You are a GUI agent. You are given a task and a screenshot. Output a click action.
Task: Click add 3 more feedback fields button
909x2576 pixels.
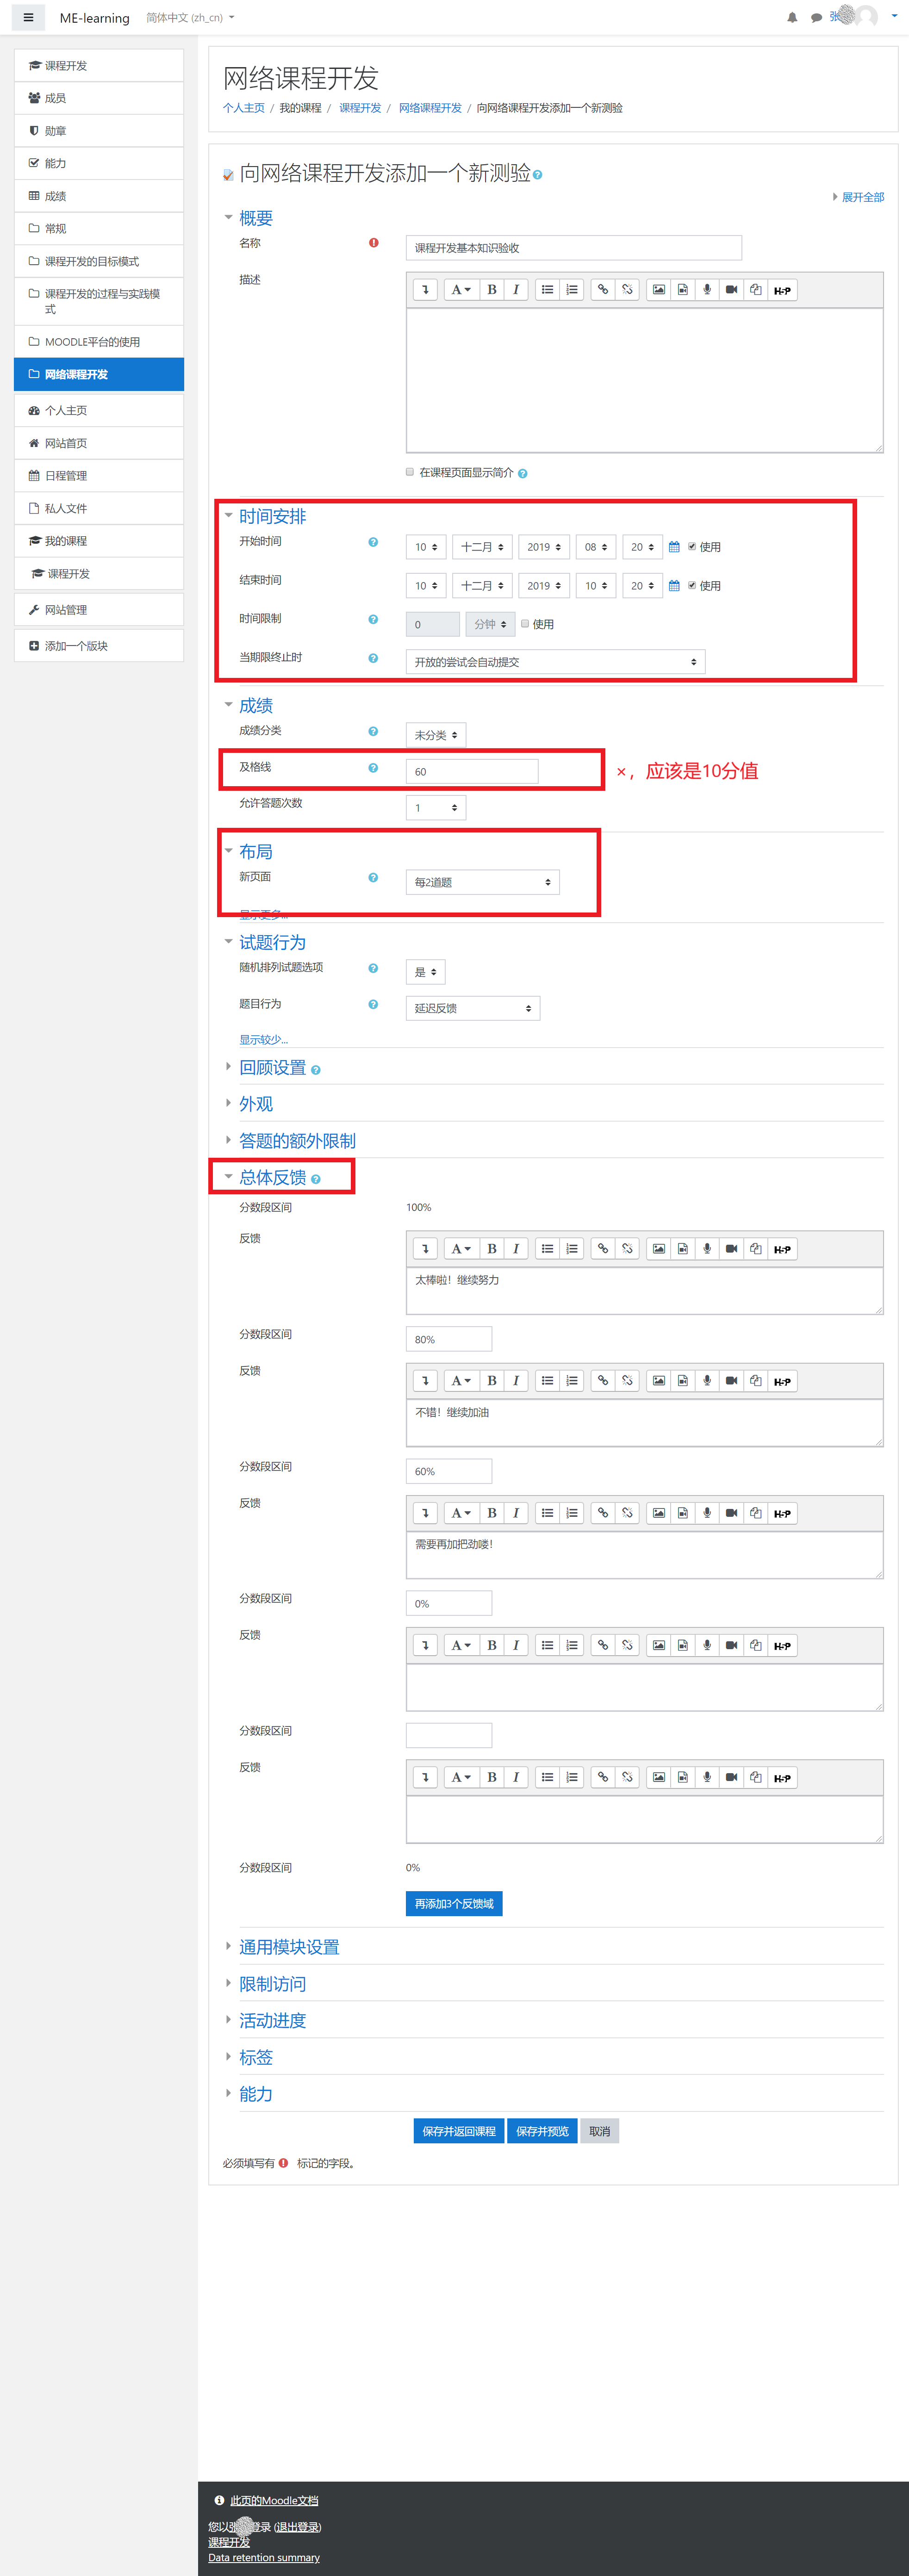[453, 1904]
